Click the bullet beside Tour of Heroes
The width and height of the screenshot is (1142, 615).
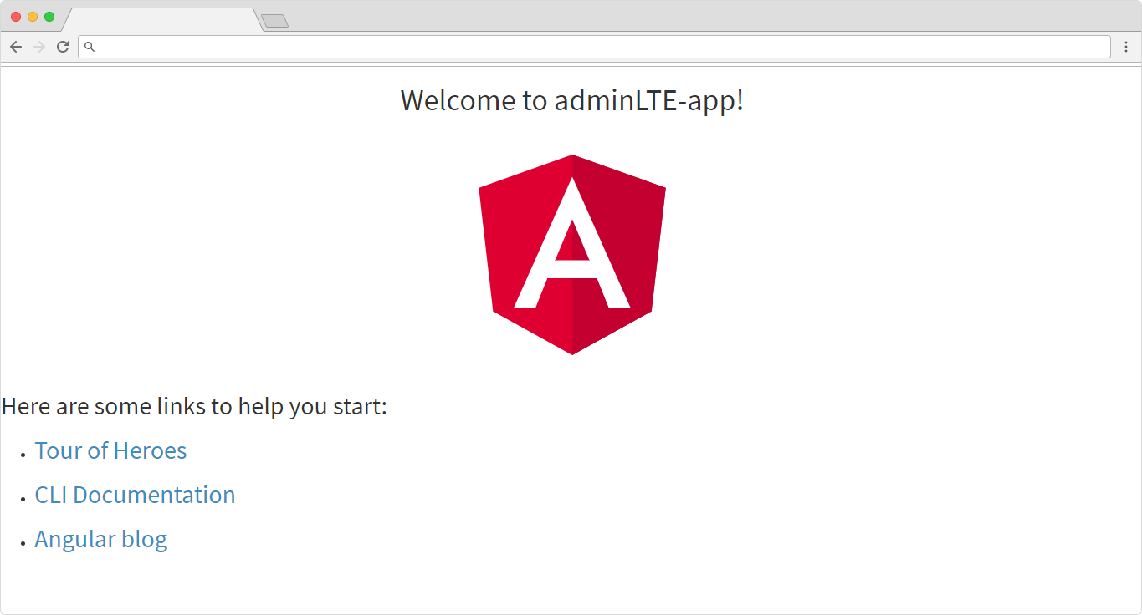[x=23, y=454]
